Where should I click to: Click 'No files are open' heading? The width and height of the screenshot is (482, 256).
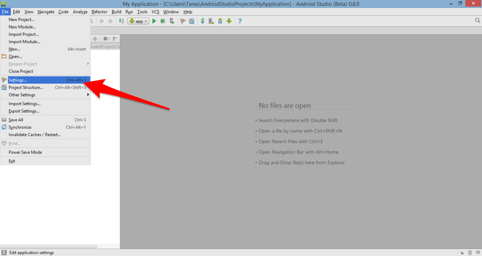284,105
